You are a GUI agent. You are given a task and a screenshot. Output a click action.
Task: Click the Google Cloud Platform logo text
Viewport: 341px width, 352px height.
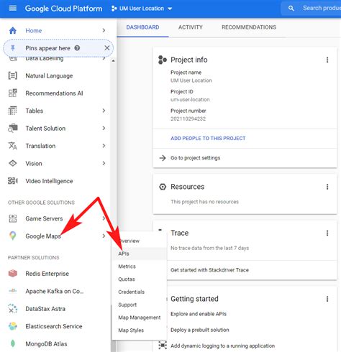(x=63, y=9)
